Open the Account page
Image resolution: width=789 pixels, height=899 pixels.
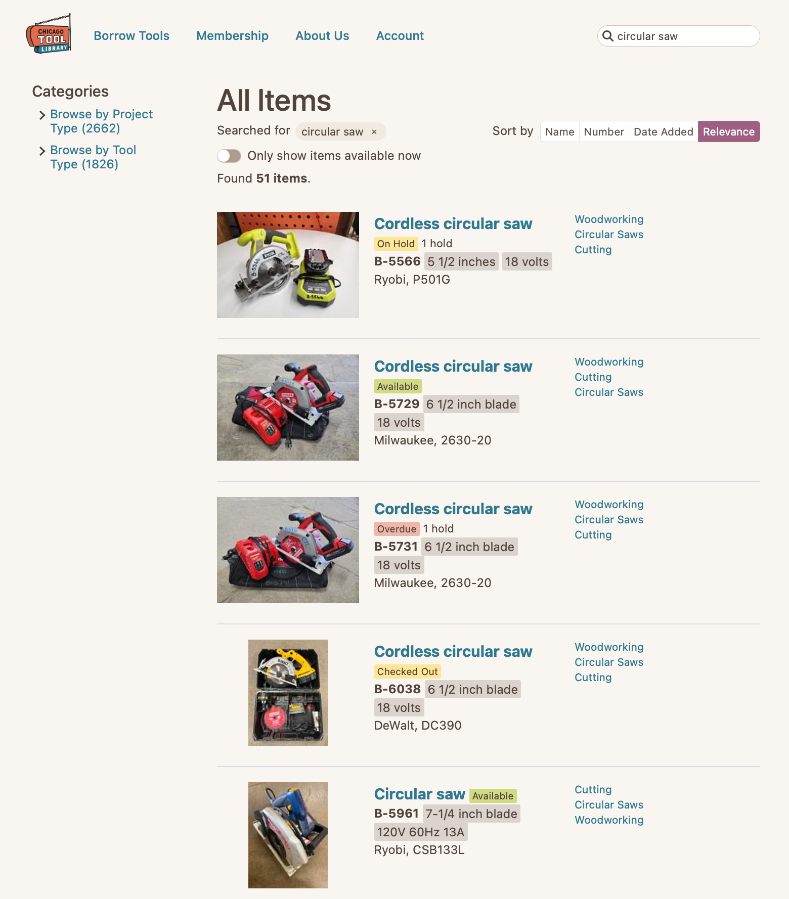pyautogui.click(x=400, y=36)
